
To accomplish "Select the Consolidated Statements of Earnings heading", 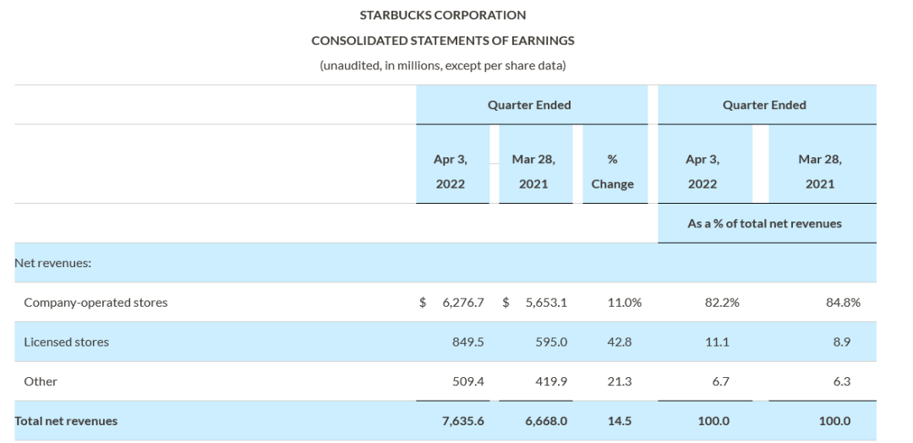I will coord(442,41).
